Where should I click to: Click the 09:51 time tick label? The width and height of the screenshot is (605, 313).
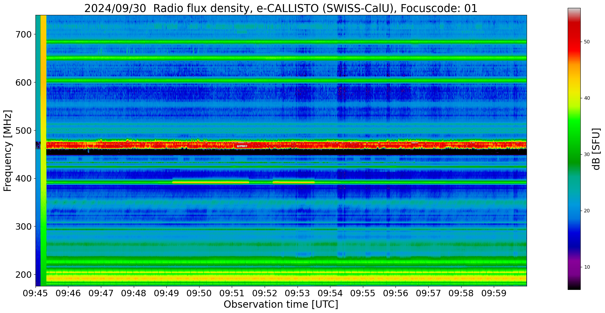tap(232, 293)
